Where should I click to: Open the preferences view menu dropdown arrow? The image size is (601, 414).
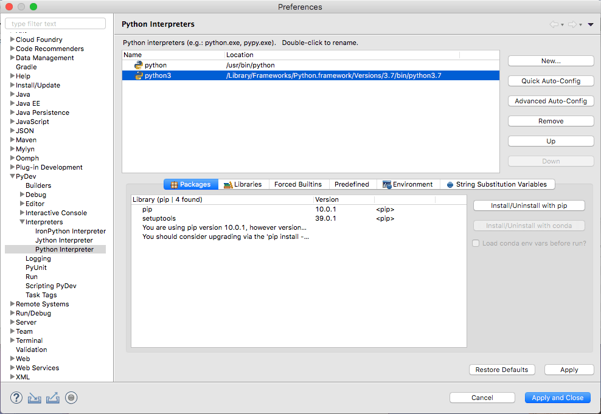click(x=591, y=24)
